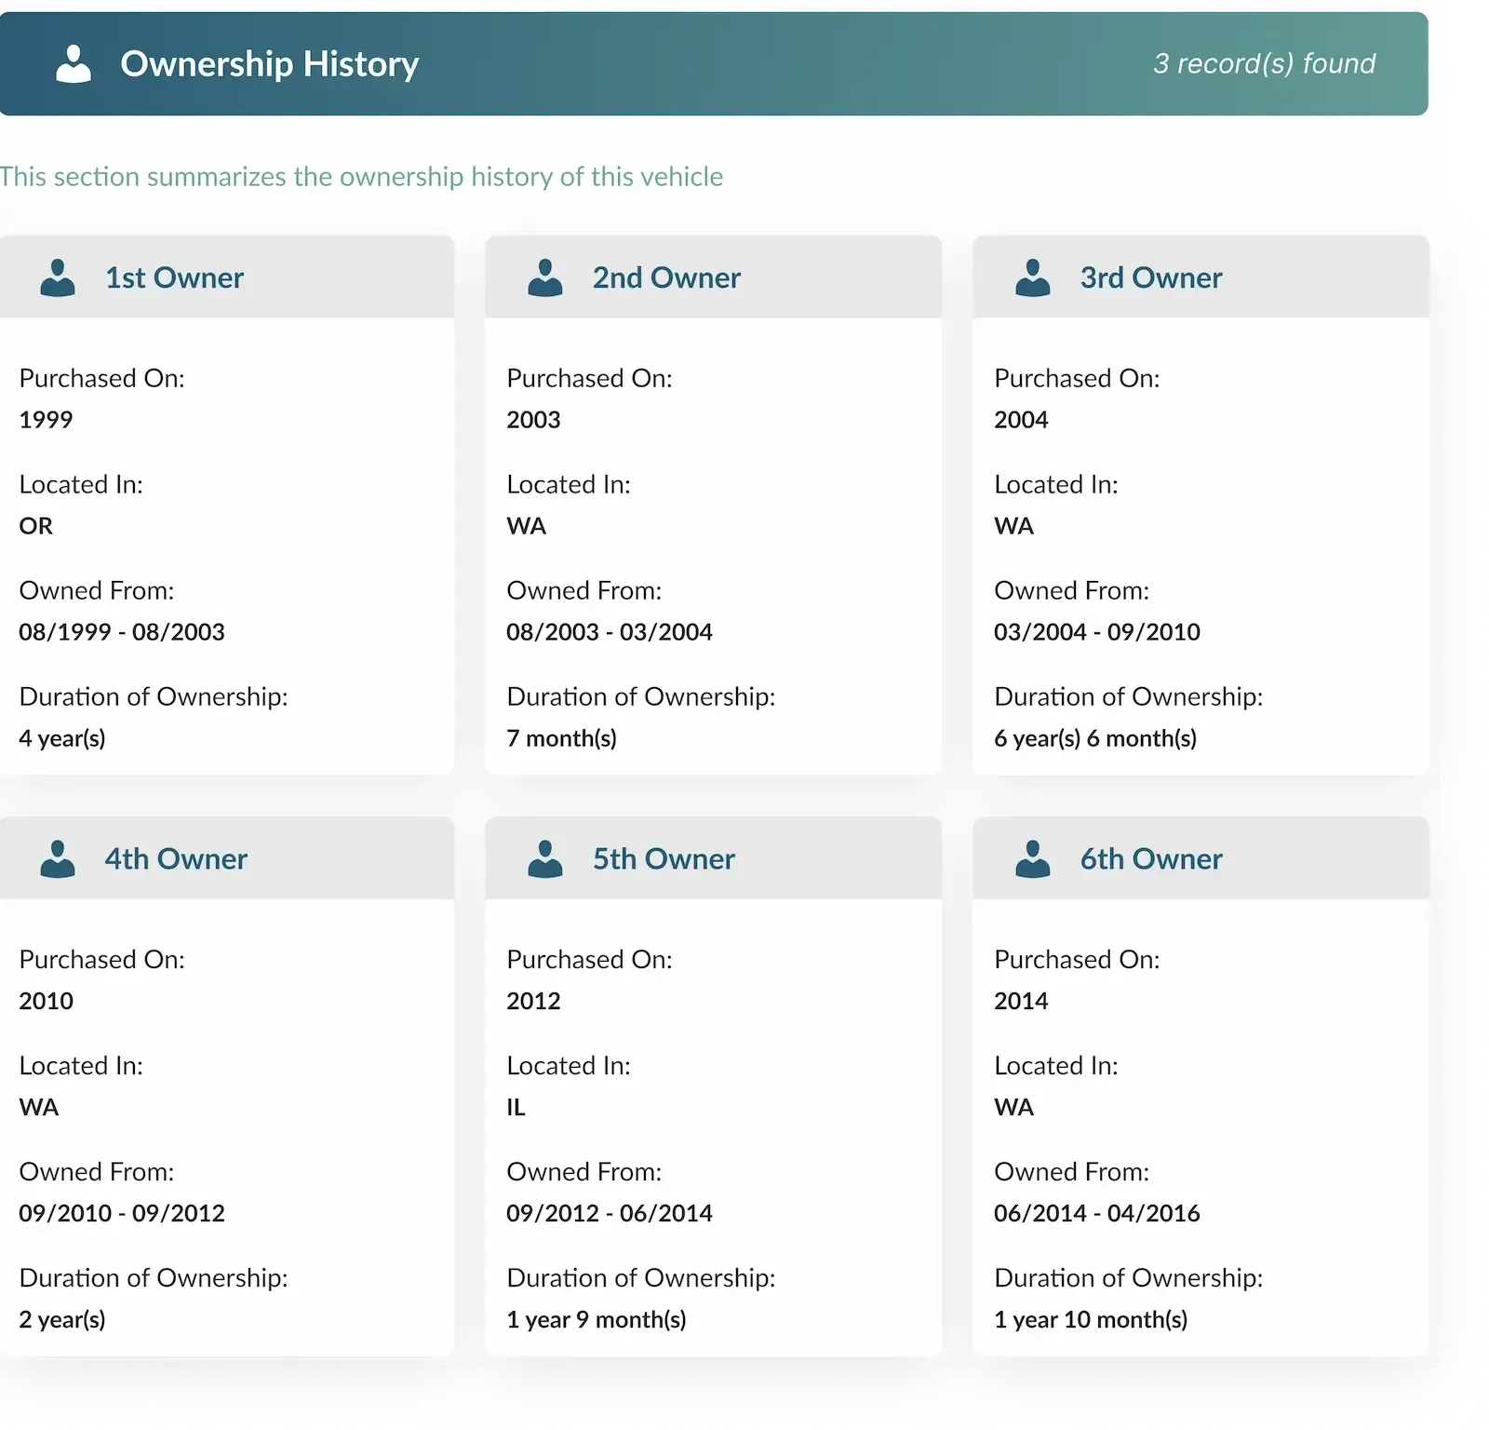The image size is (1489, 1430).
Task: Click WA location in 3rd Owner card
Action: coord(1014,526)
